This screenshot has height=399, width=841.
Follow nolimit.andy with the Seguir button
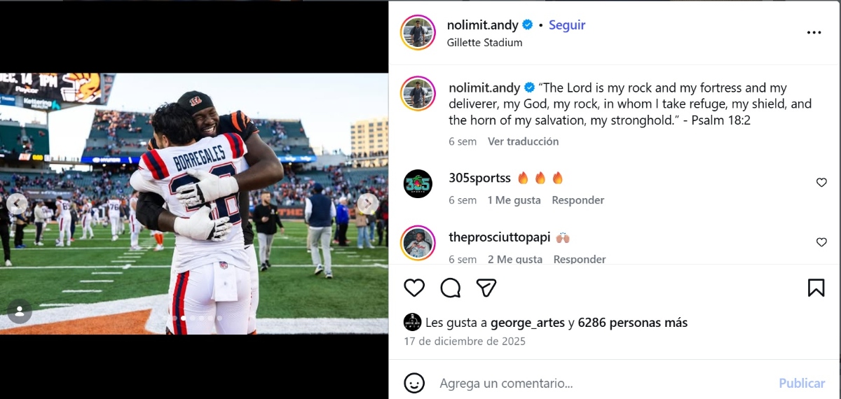[566, 25]
